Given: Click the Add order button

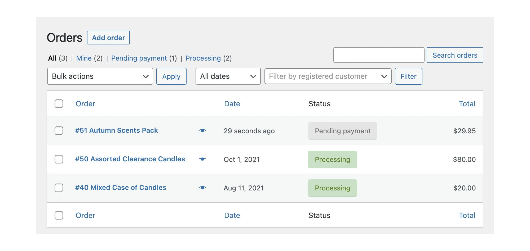Looking at the screenshot, I should (x=108, y=38).
